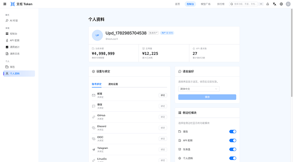
Task: Open notifications via the bell icon
Action: coord(268,4)
